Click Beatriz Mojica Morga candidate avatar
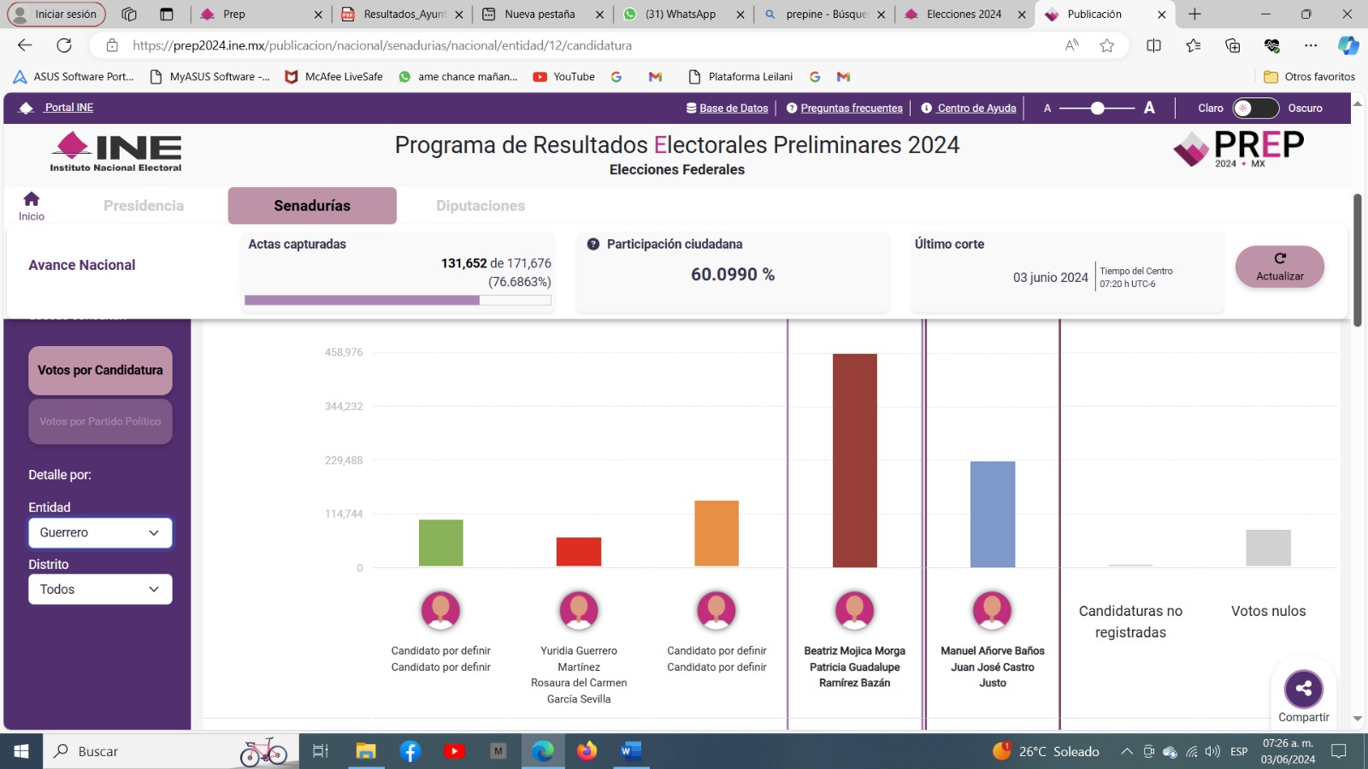Image resolution: width=1368 pixels, height=769 pixels. (854, 611)
